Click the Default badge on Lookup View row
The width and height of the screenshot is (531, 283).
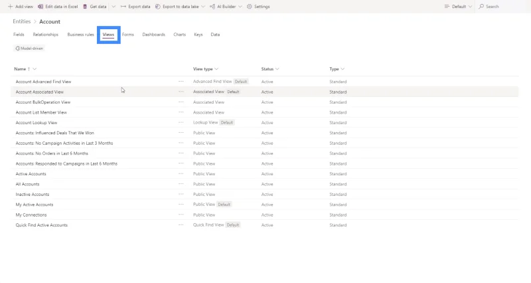[227, 122]
